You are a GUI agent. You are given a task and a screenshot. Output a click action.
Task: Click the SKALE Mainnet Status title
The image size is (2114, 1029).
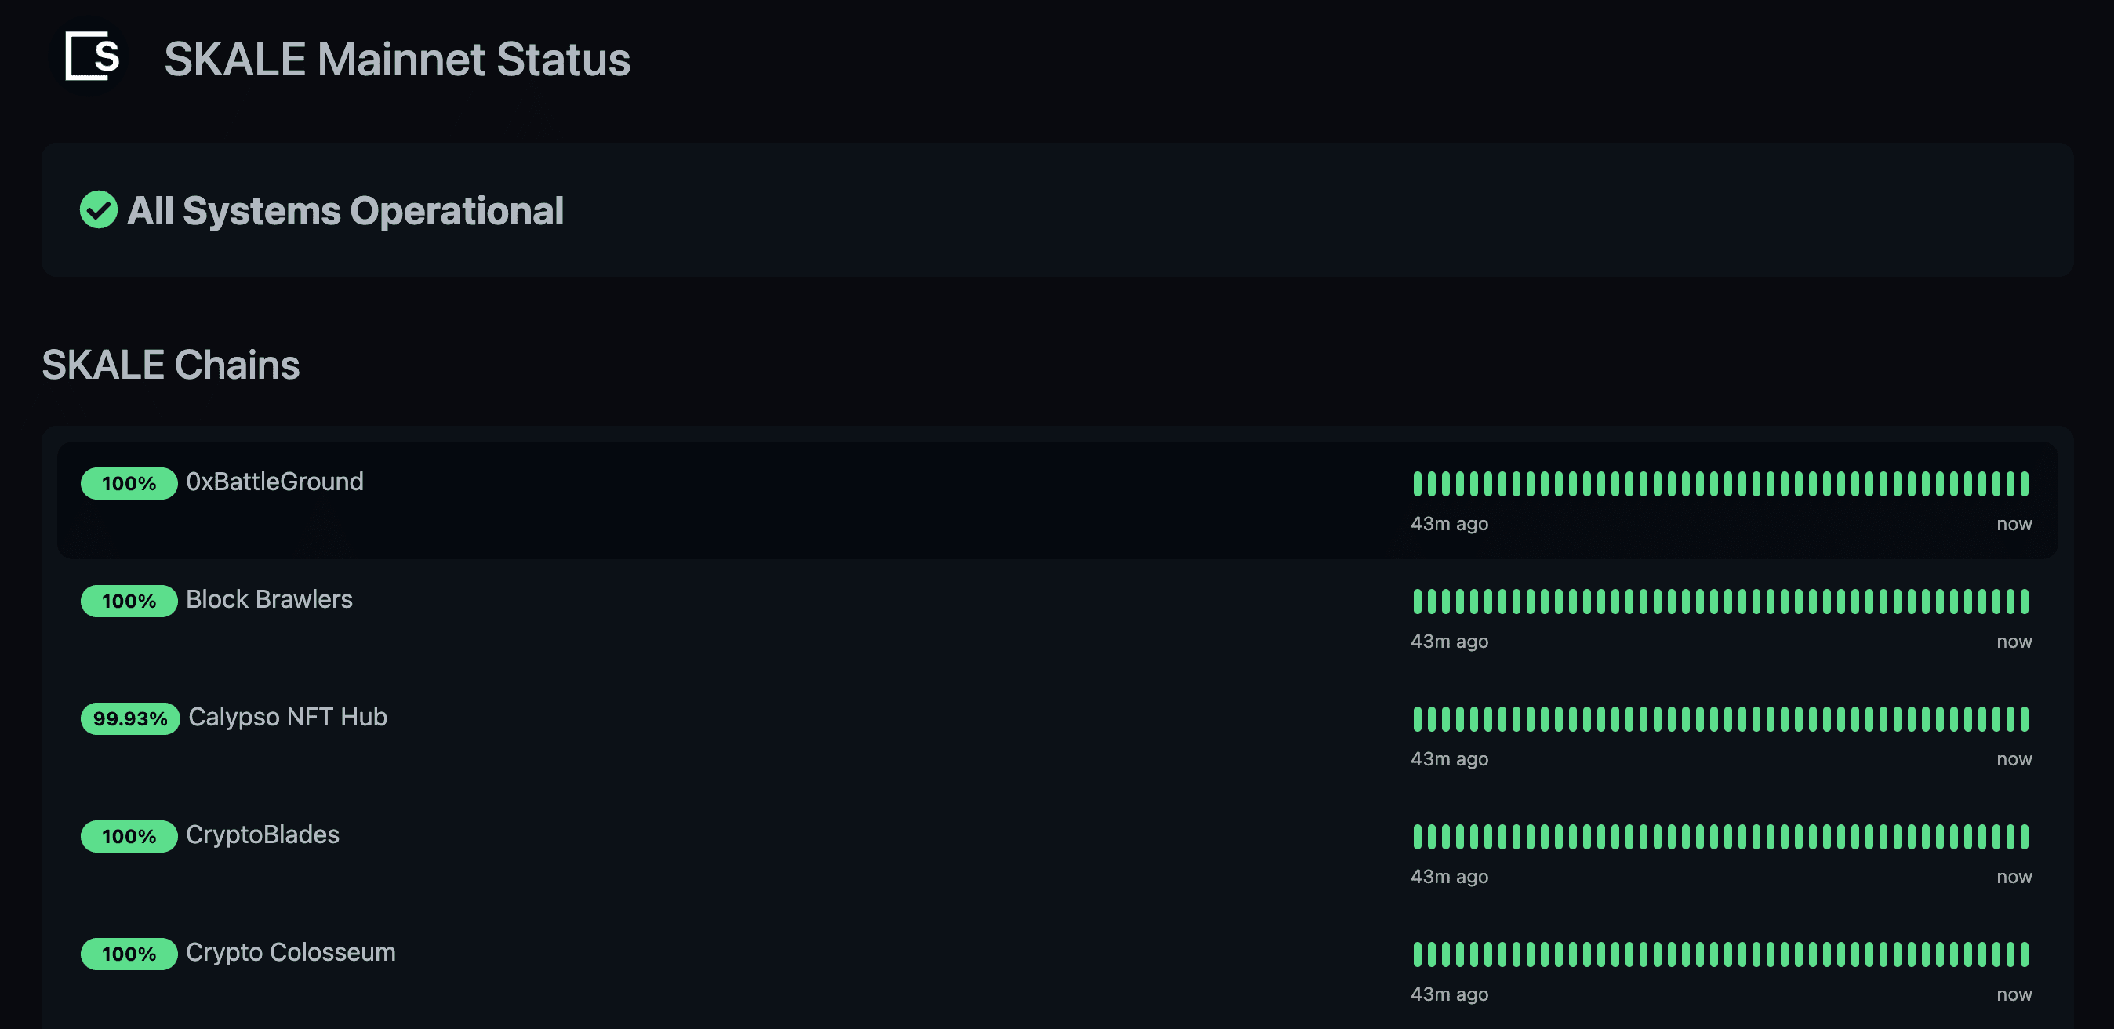coord(398,59)
